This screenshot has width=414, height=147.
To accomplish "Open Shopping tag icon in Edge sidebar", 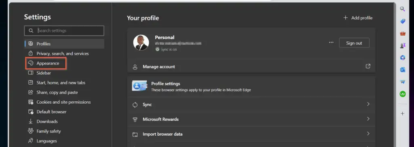I will coord(402,21).
